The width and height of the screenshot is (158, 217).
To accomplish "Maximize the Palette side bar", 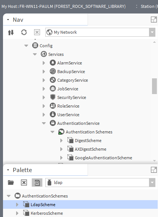I will [154, 170].
